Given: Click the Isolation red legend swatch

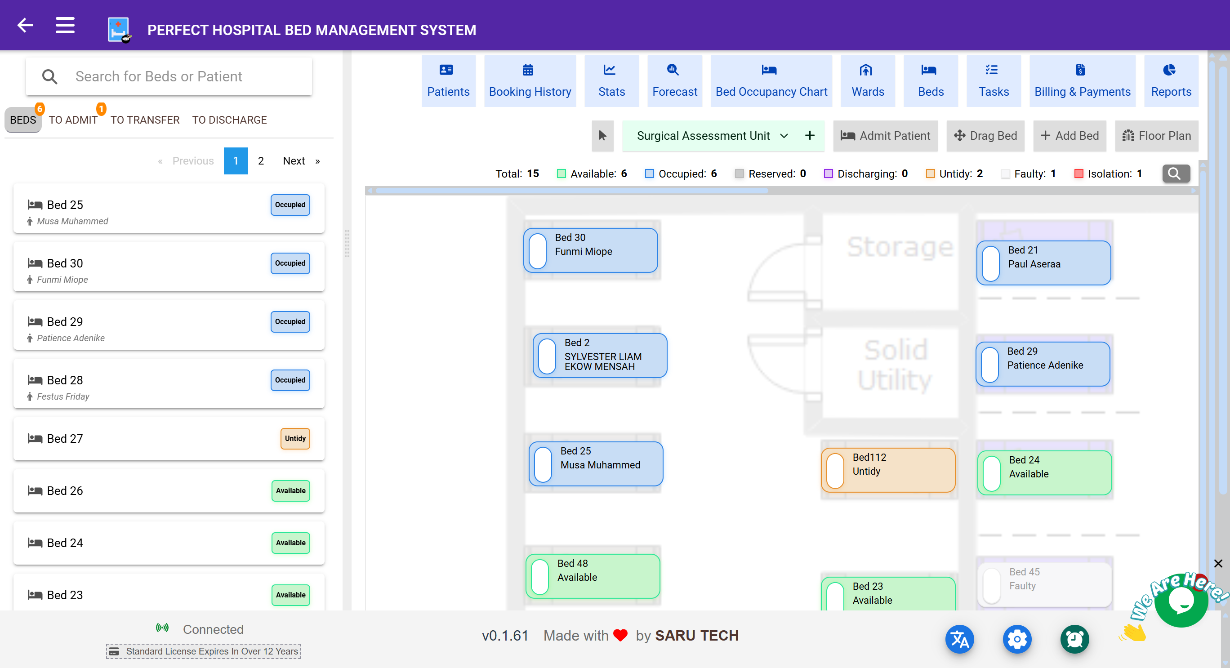Looking at the screenshot, I should 1078,174.
